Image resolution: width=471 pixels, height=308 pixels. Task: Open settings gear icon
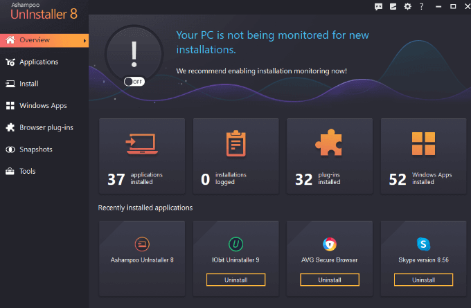click(x=407, y=6)
